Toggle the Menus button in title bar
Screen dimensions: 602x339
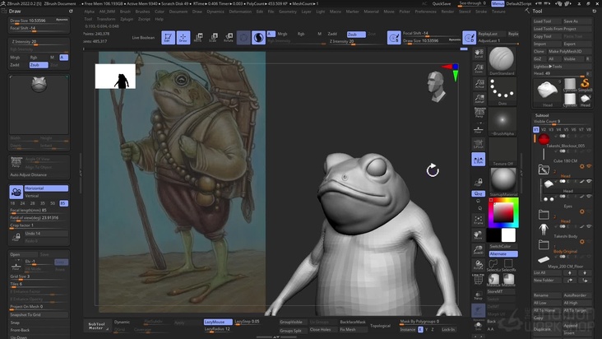click(498, 3)
